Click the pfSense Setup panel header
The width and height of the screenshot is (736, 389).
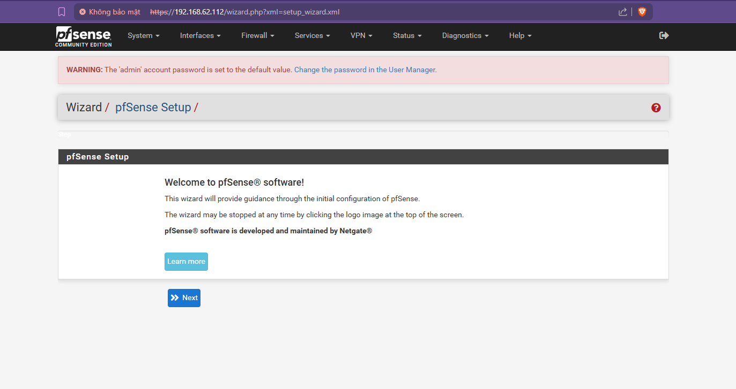[363, 157]
